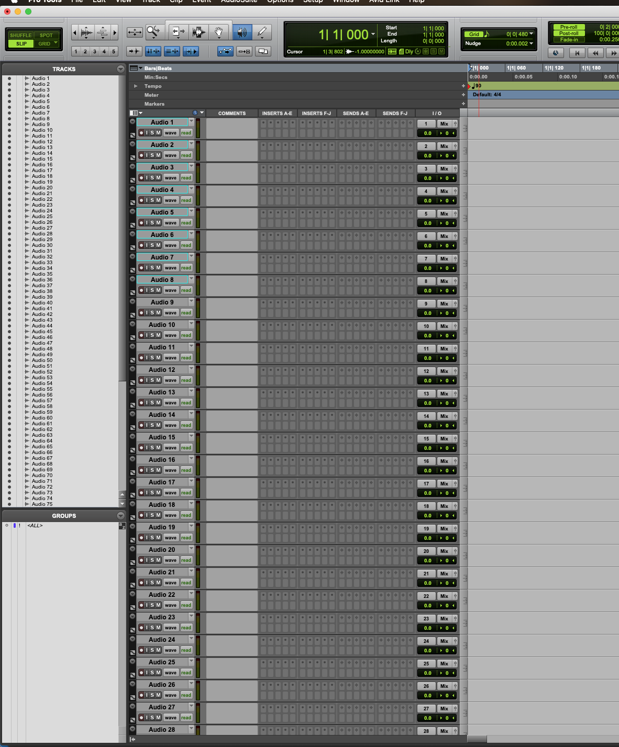
Task: Click the tracks list scrollbar down arrow
Action: point(123,504)
